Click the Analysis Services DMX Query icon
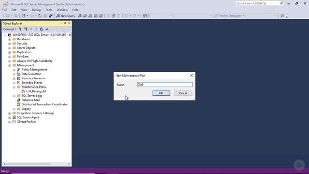This screenshot has width=309, height=174. point(90,16)
